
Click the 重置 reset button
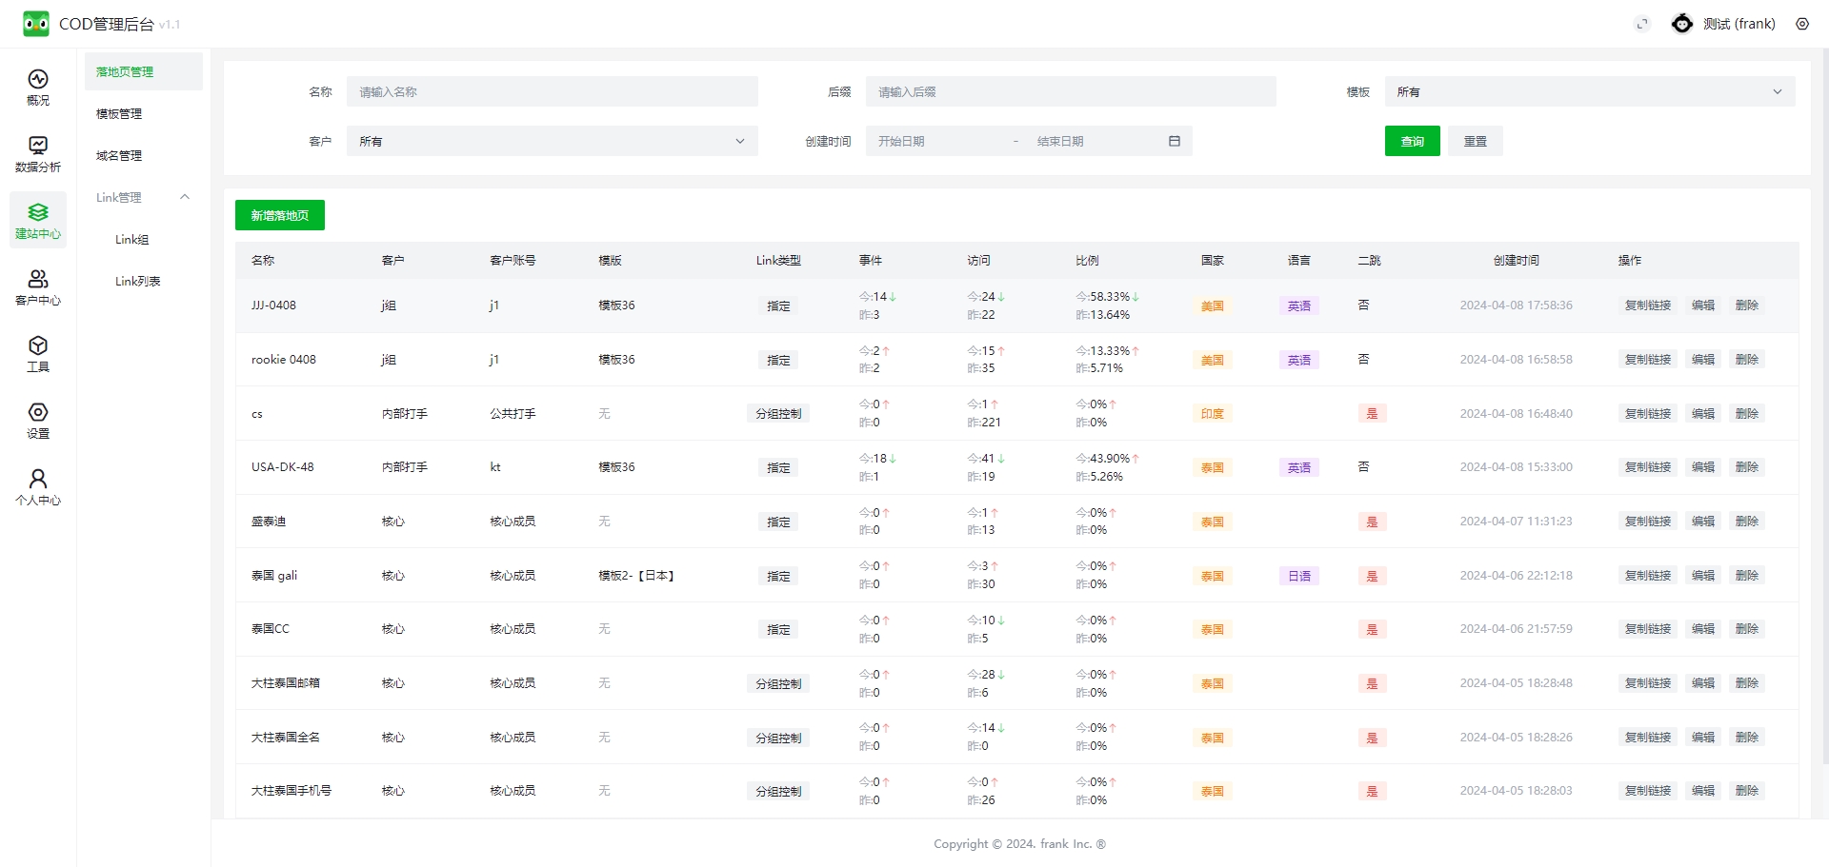point(1476,141)
